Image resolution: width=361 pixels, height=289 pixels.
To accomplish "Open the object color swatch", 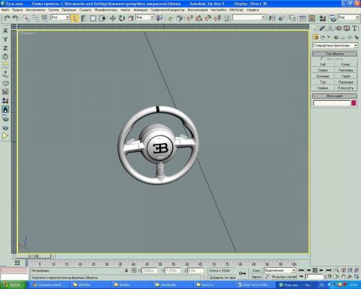I will click(353, 103).
